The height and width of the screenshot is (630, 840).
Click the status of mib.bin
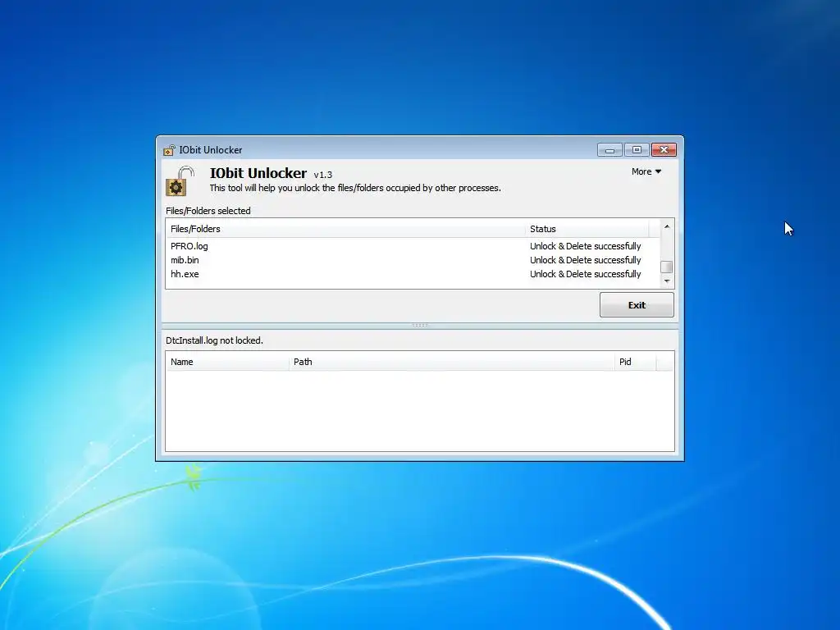tap(585, 260)
